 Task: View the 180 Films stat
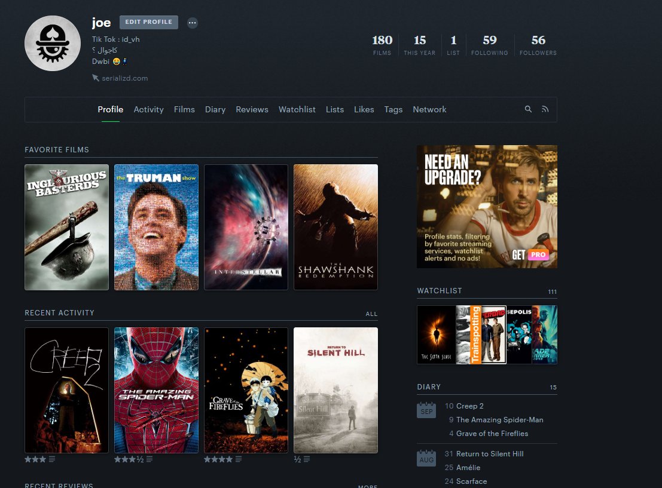tap(382, 45)
